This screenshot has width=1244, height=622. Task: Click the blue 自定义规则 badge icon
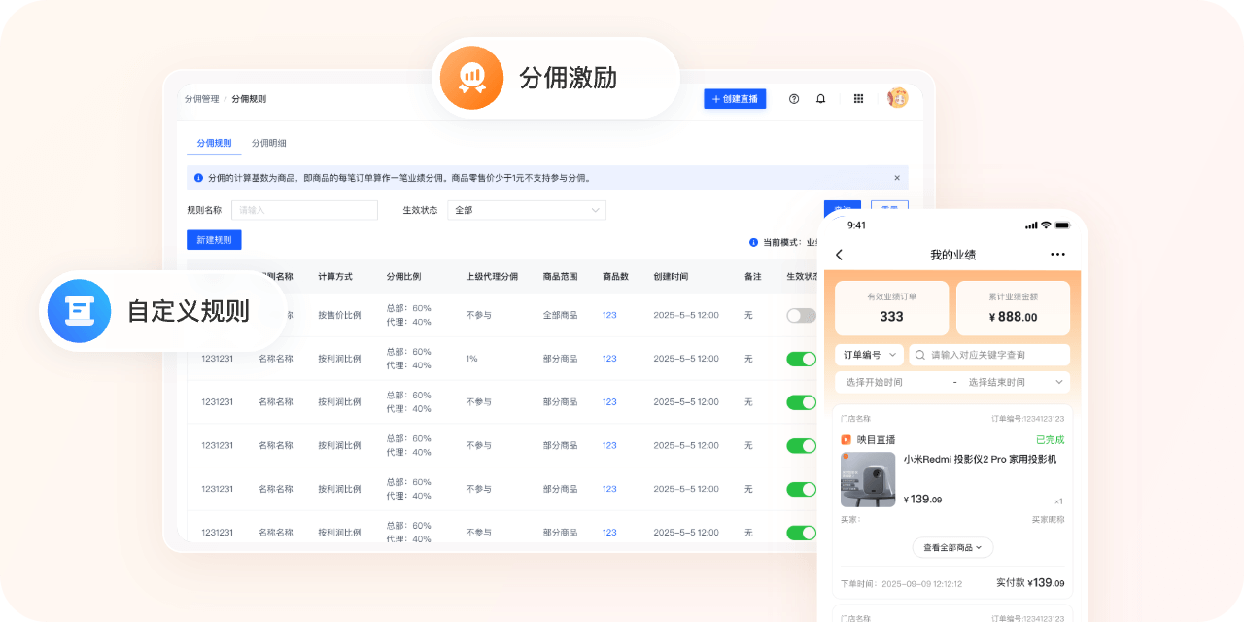(80, 311)
